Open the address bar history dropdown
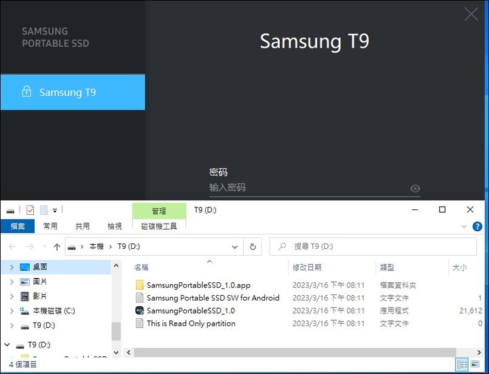Viewport: 489px width, 374px height. 235,247
